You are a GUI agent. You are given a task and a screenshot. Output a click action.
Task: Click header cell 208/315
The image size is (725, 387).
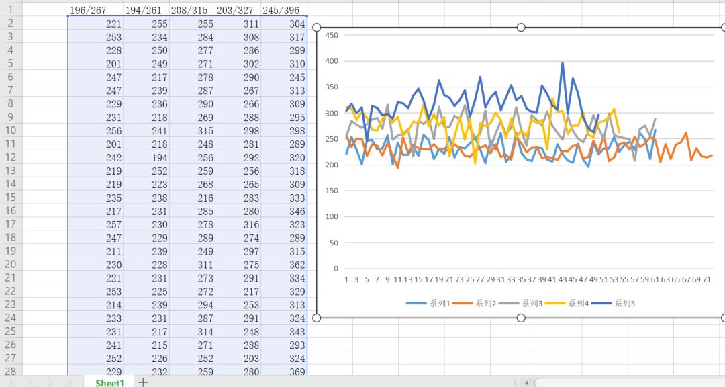click(x=193, y=10)
